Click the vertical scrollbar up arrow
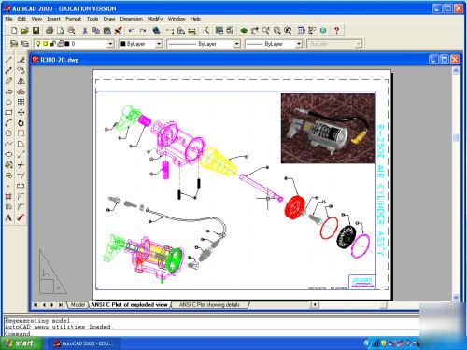This screenshot has height=350, width=467. coord(456,71)
